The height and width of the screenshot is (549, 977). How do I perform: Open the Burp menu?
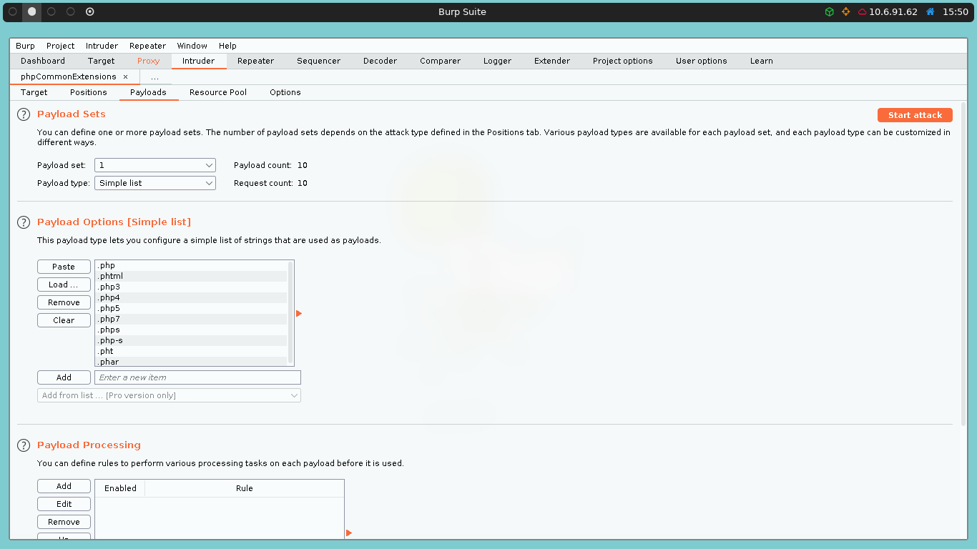point(25,46)
